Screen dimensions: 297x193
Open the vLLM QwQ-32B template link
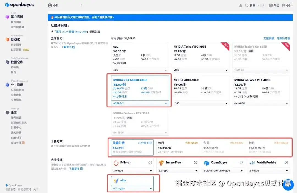[71, 32]
